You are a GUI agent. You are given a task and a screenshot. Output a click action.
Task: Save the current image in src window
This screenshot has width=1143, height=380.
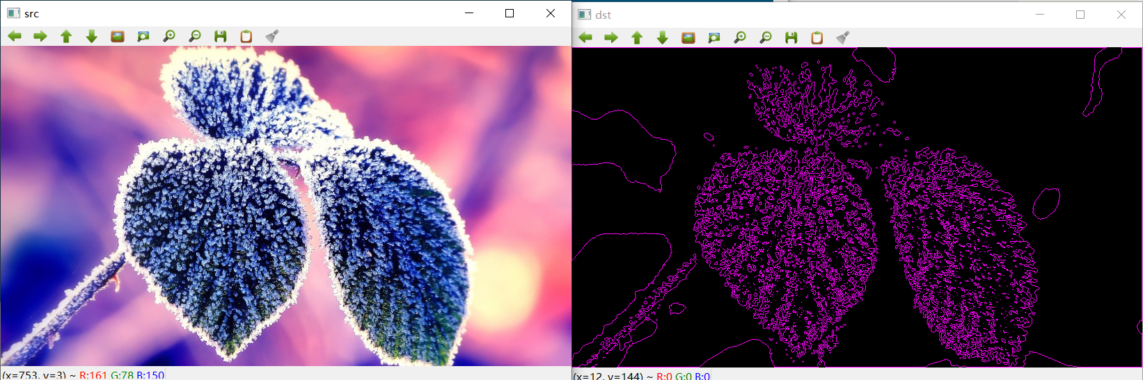click(x=221, y=36)
